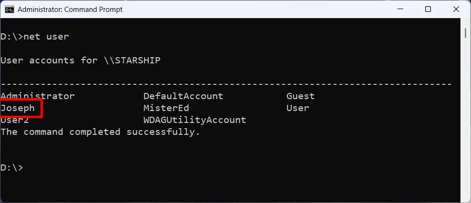Select the WDAGUtilityAccount entry
Image resolution: width=471 pixels, height=203 pixels.
click(x=195, y=120)
